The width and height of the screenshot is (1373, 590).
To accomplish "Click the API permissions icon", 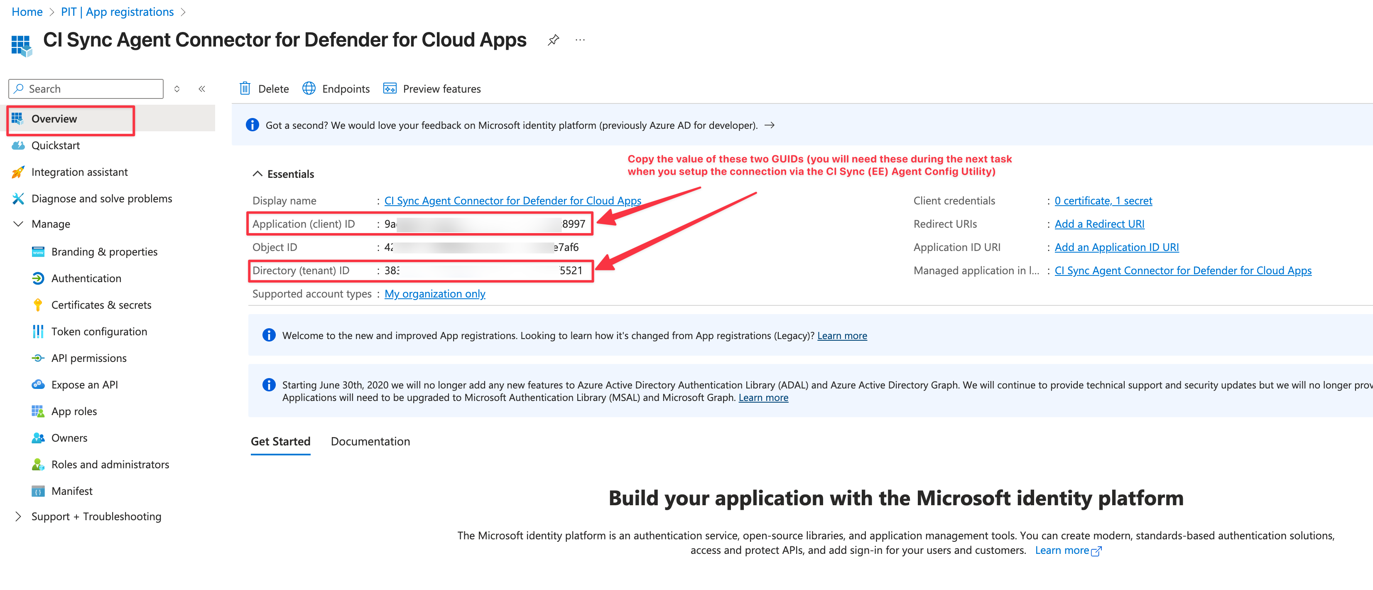I will tap(38, 358).
